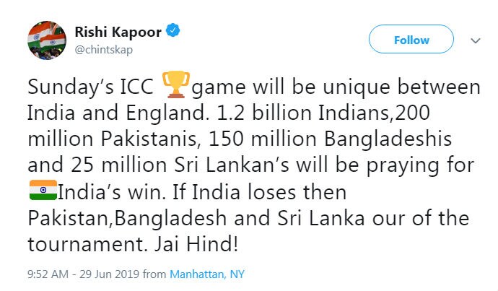The width and height of the screenshot is (498, 291).
Task: Click the words "India's win" after the flag
Action: pos(105,193)
